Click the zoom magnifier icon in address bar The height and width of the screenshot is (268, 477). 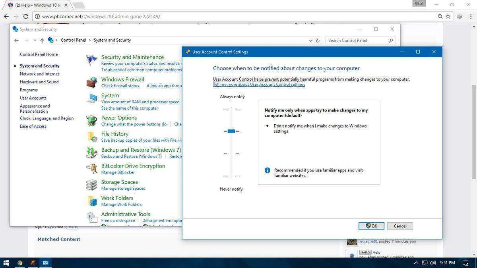click(440, 16)
